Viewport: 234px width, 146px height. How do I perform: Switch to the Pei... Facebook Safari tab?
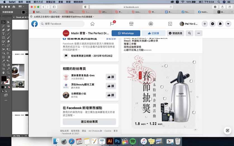point(186,12)
